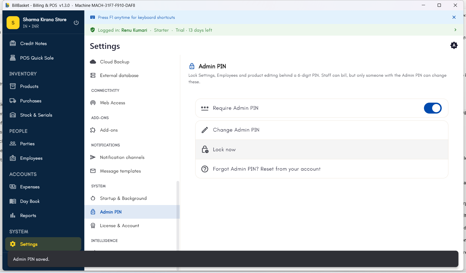Click the Trial 13 days left text
The width and height of the screenshot is (466, 273).
point(194,30)
